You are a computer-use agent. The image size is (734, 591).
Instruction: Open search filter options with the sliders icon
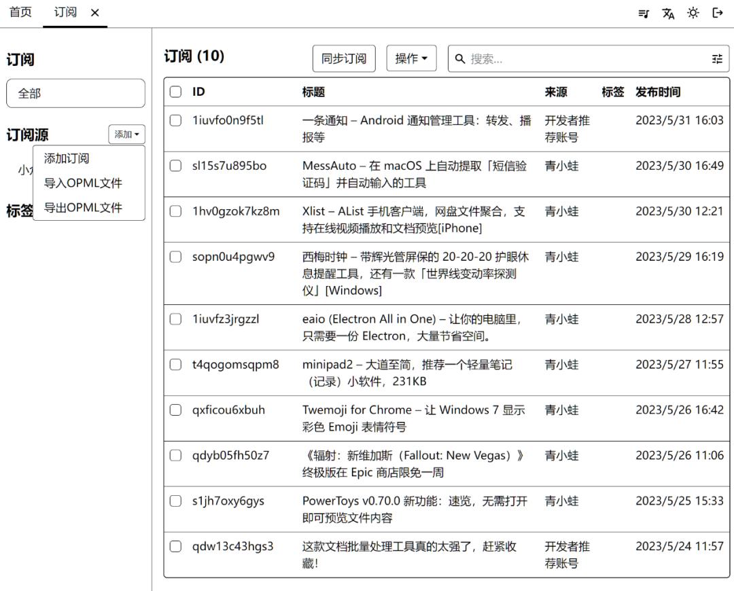click(x=717, y=58)
